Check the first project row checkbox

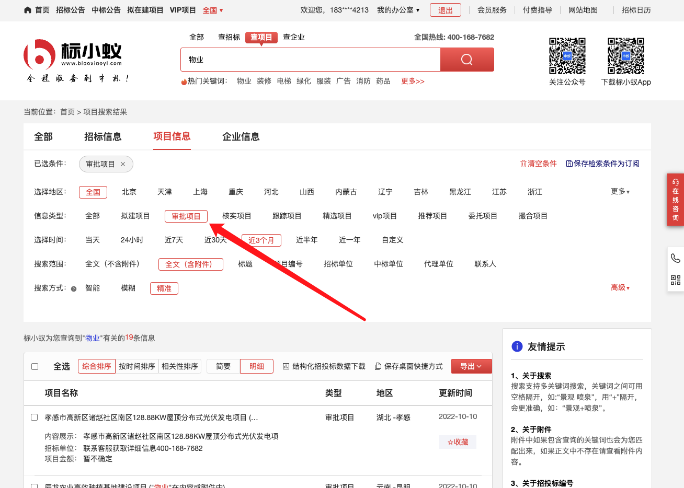coord(35,417)
